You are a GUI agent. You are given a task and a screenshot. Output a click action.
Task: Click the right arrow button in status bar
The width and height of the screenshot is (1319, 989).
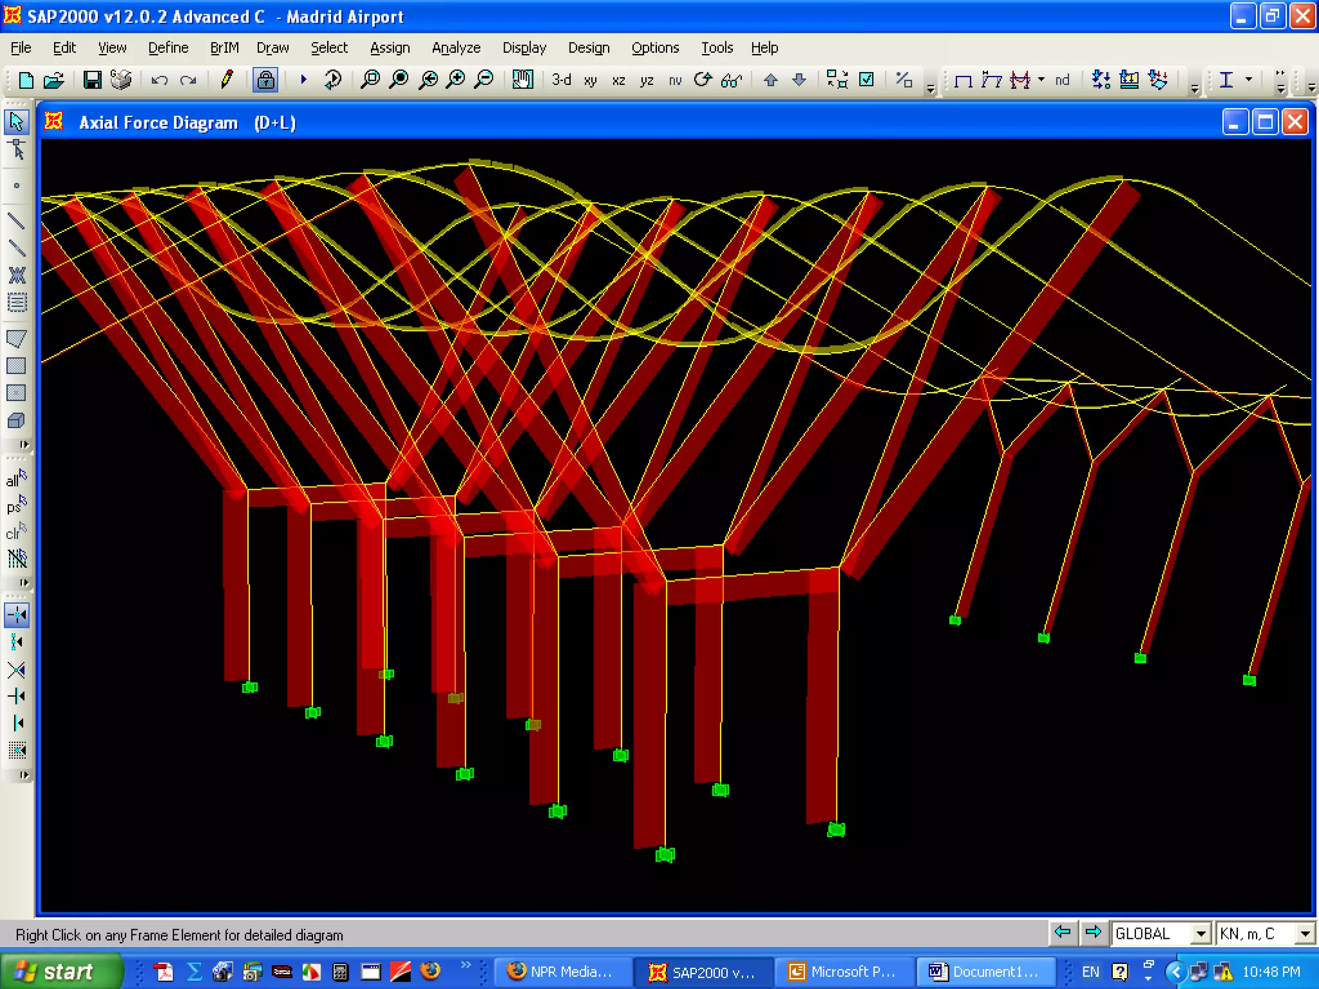click(x=1093, y=932)
